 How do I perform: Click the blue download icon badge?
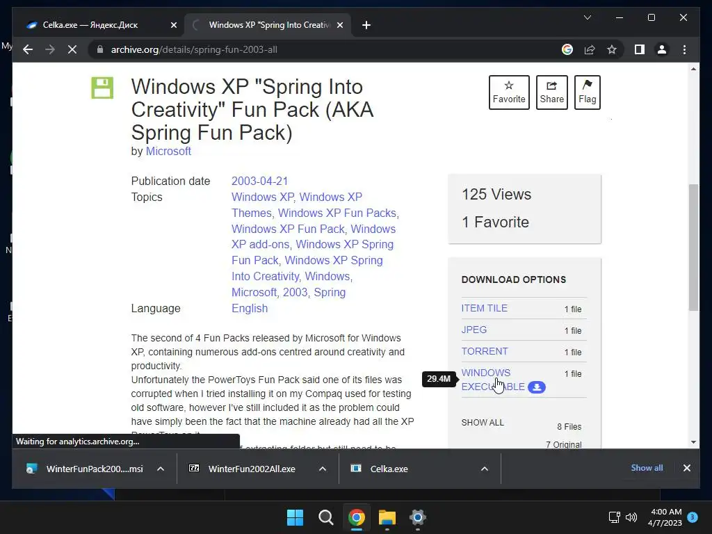pos(537,387)
